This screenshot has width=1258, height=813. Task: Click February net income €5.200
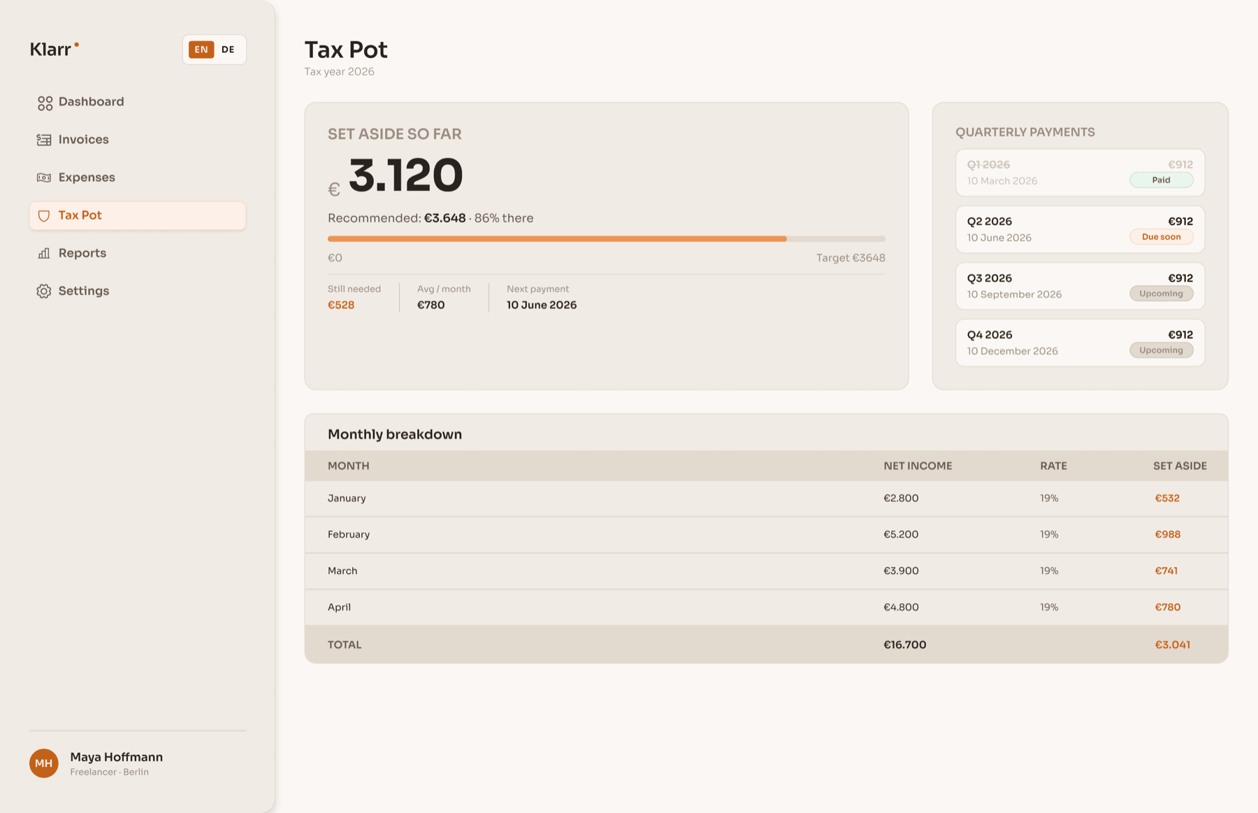click(901, 534)
